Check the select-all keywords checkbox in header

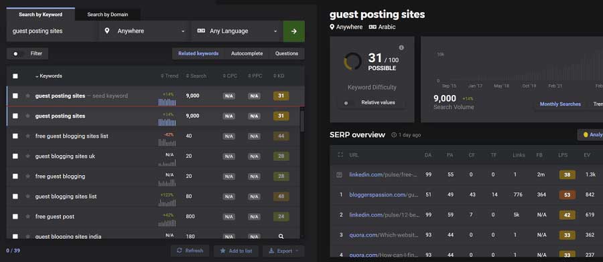point(15,76)
